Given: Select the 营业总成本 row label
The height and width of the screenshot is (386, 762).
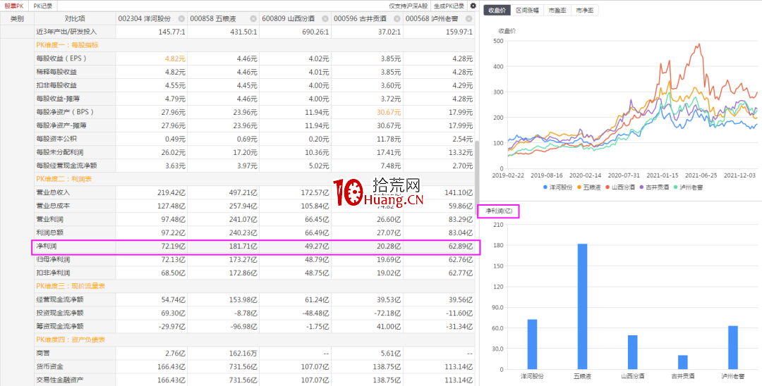Looking at the screenshot, I should pyautogui.click(x=53, y=206).
